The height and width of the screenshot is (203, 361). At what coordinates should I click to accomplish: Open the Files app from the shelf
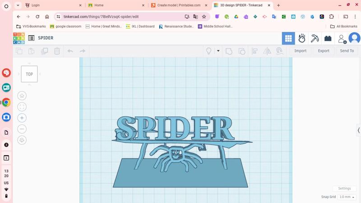[6, 132]
